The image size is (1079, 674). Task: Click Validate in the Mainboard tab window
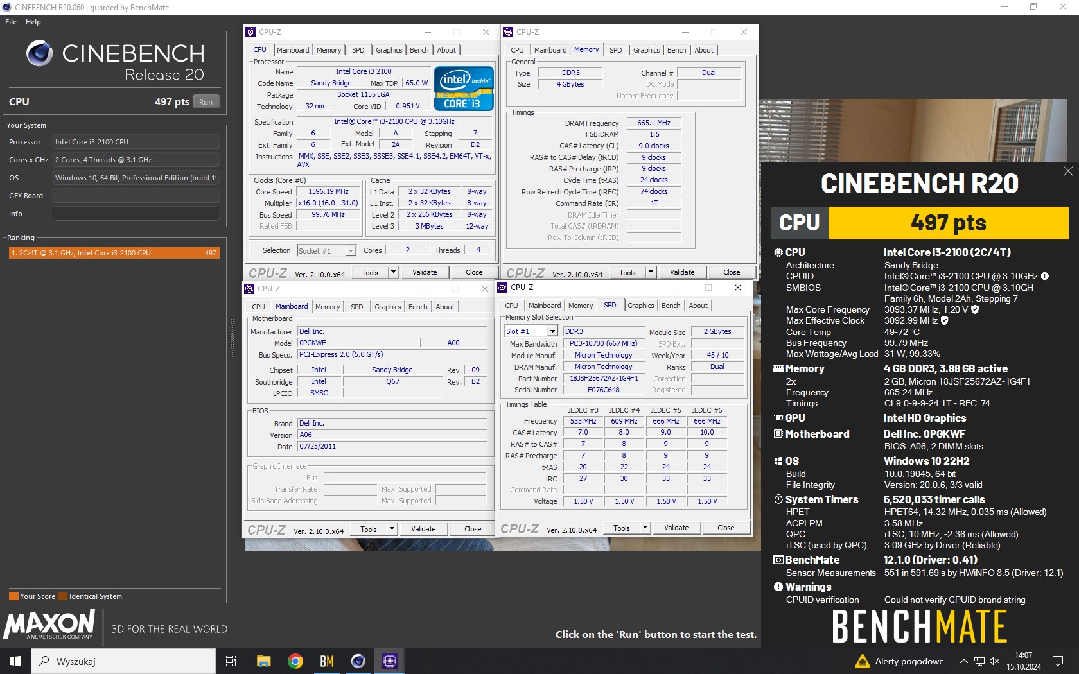(x=423, y=529)
